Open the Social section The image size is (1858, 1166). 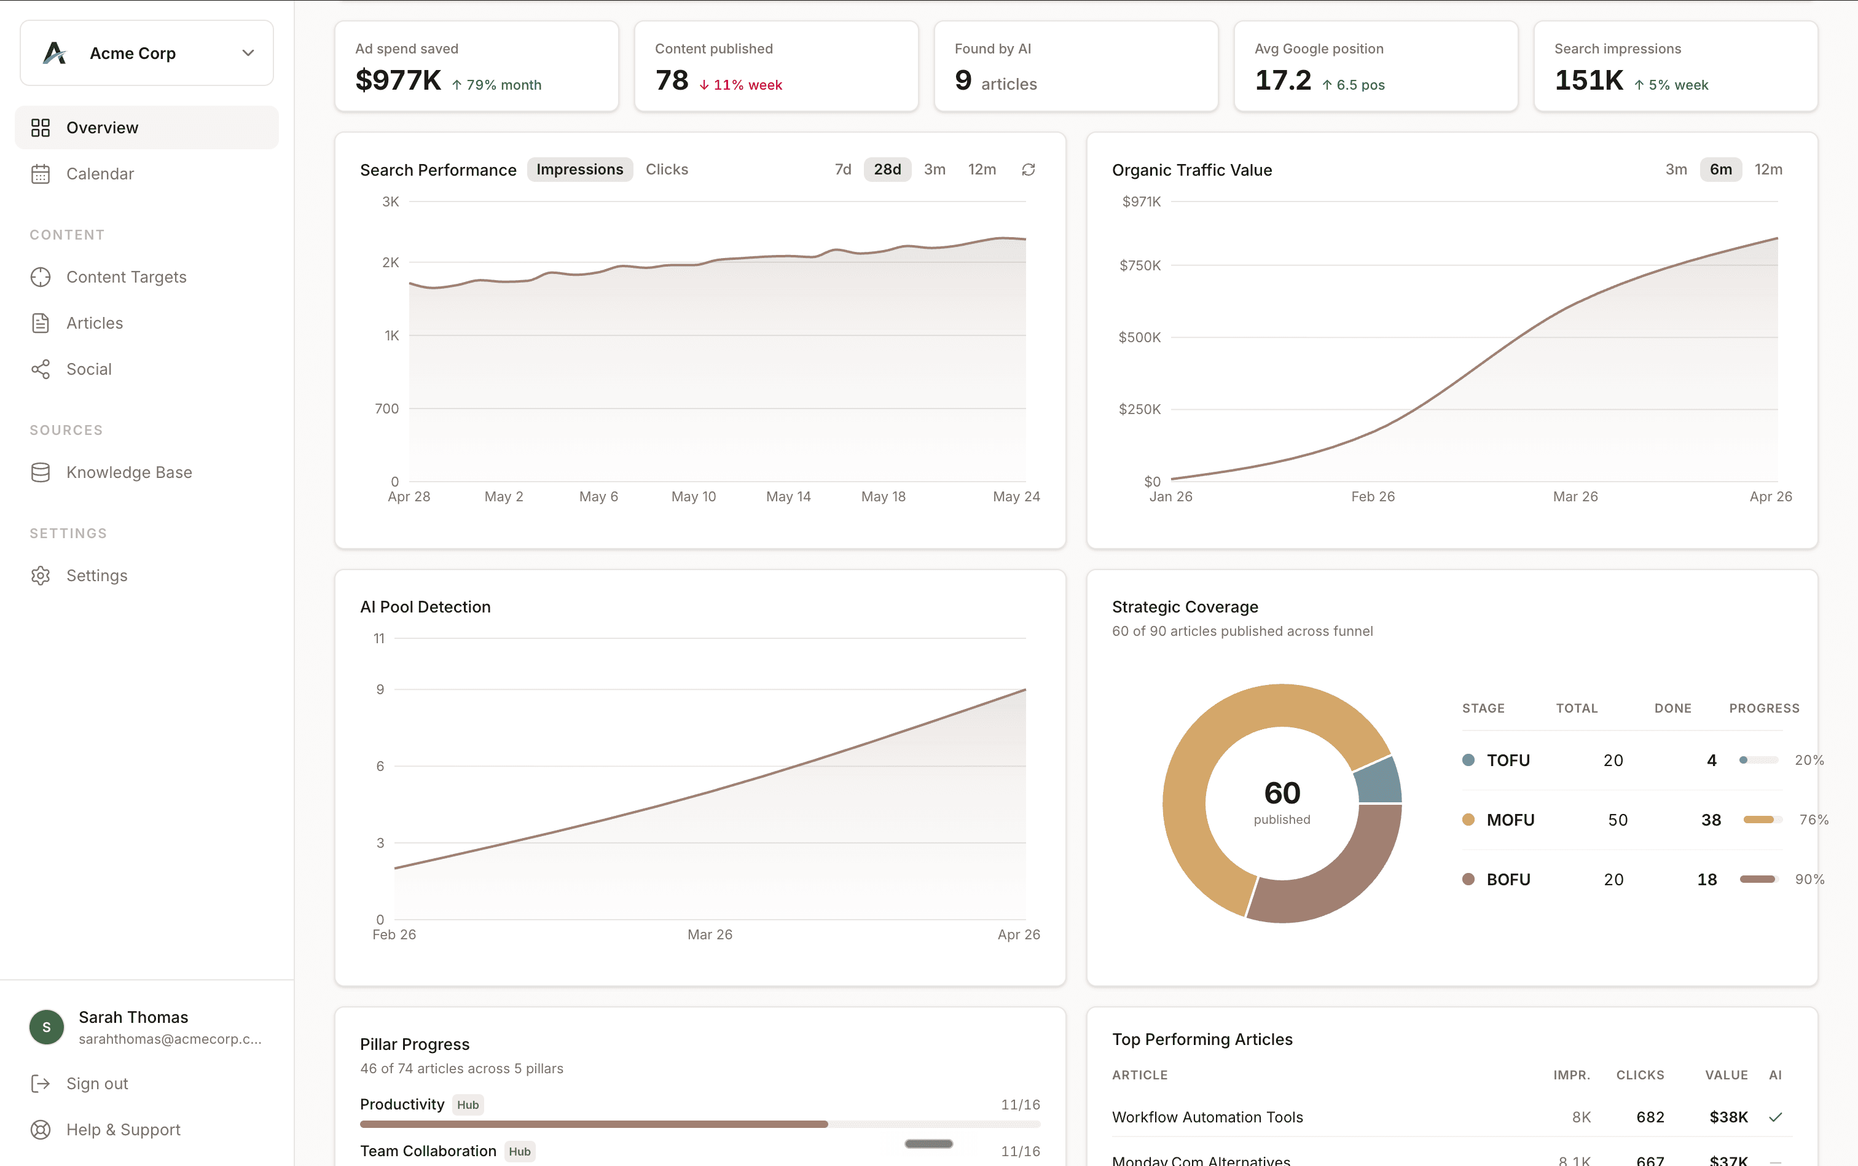coord(147,369)
